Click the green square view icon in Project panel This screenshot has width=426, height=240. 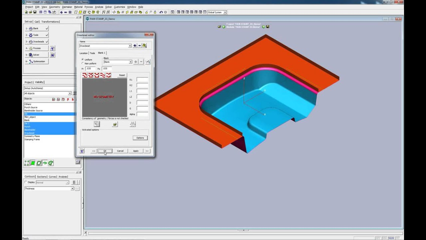pyautogui.click(x=33, y=163)
